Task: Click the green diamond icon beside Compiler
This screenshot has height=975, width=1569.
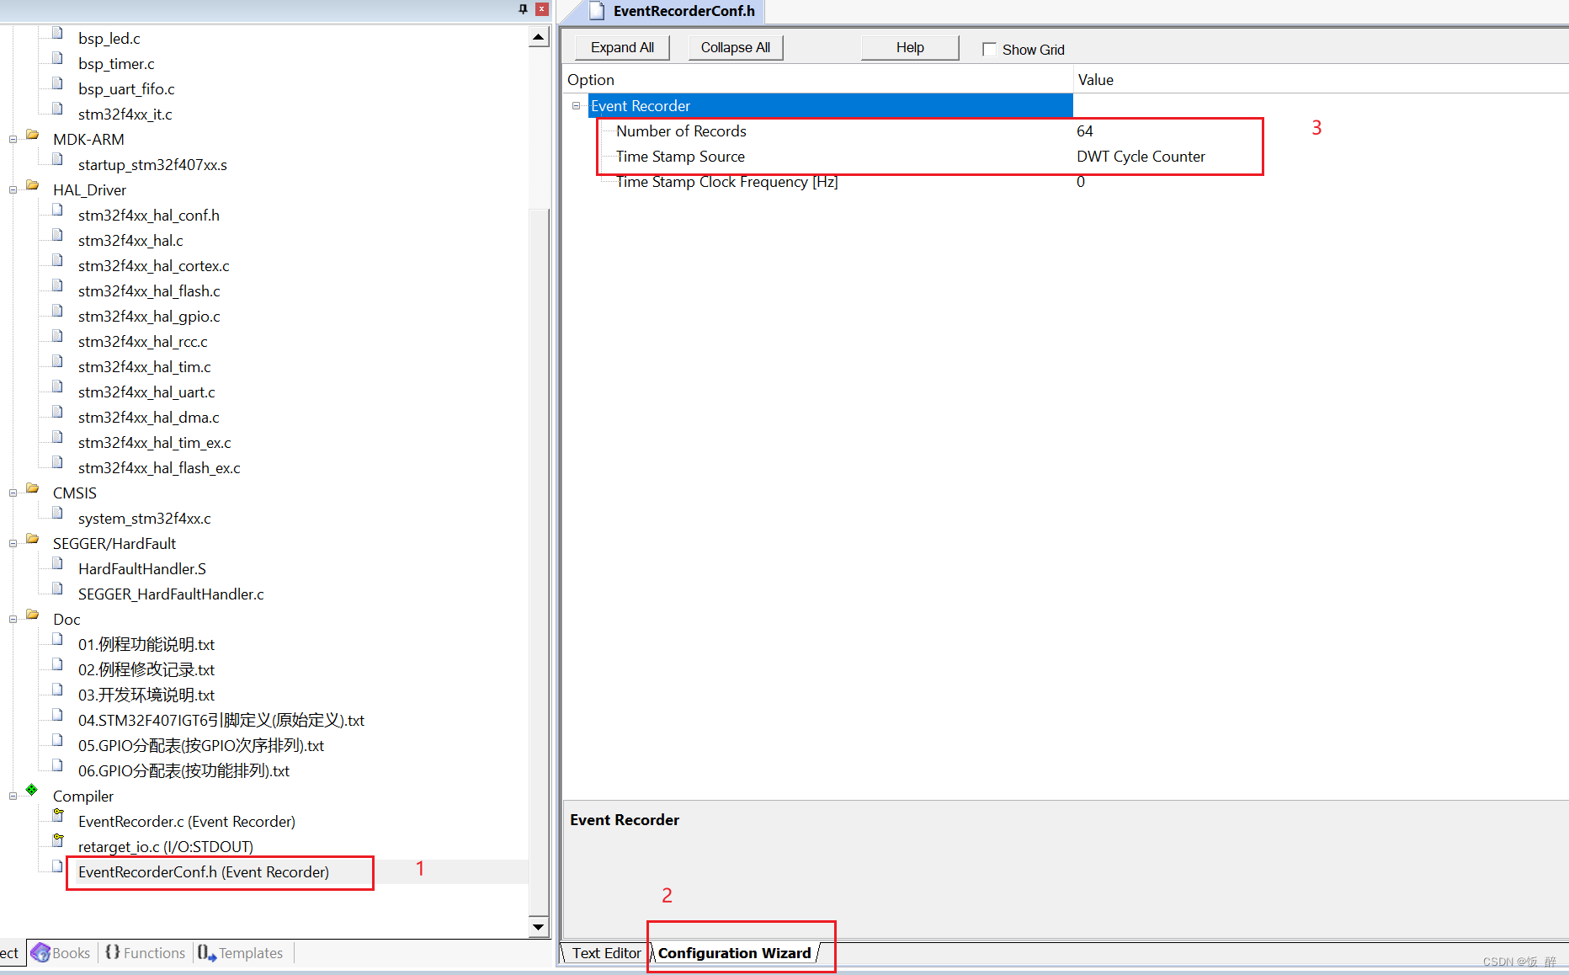Action: pos(32,790)
